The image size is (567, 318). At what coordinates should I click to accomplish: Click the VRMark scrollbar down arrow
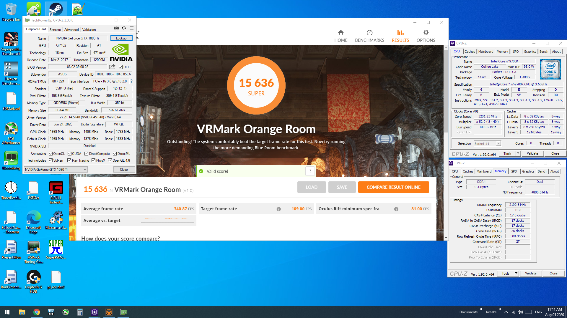[446, 238]
